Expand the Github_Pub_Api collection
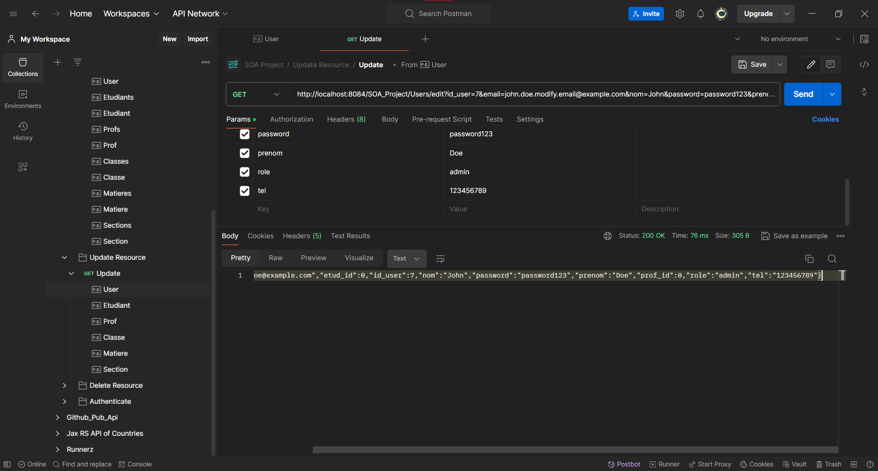This screenshot has height=471, width=878. (58, 417)
